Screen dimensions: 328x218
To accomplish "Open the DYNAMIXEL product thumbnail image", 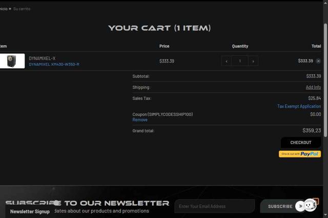I will 12,61.
